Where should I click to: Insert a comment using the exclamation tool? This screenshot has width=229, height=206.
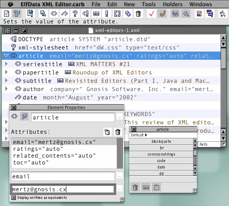tap(107, 14)
